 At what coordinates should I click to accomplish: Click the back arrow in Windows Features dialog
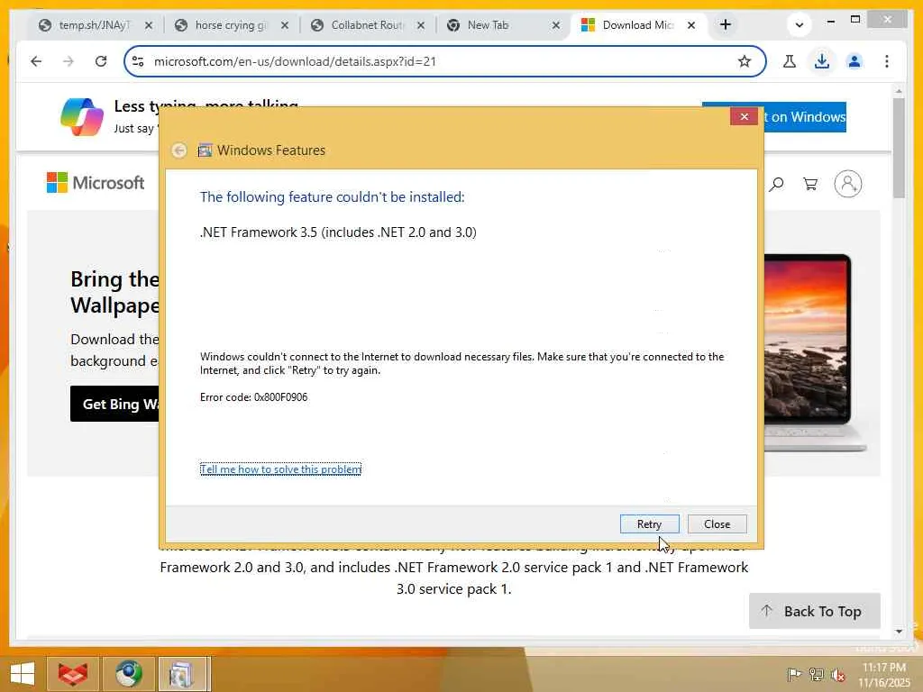tap(179, 150)
